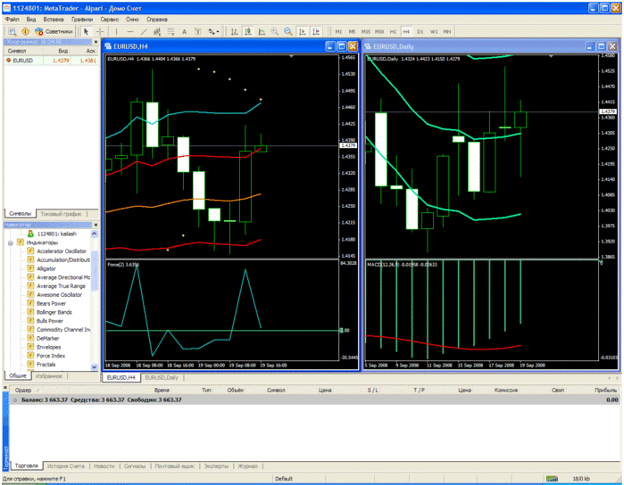Select Bollinger Bands indicator in navigator

(55, 312)
